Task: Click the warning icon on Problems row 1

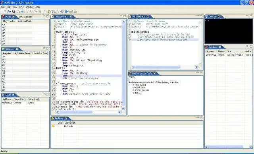Action: pos(53,126)
